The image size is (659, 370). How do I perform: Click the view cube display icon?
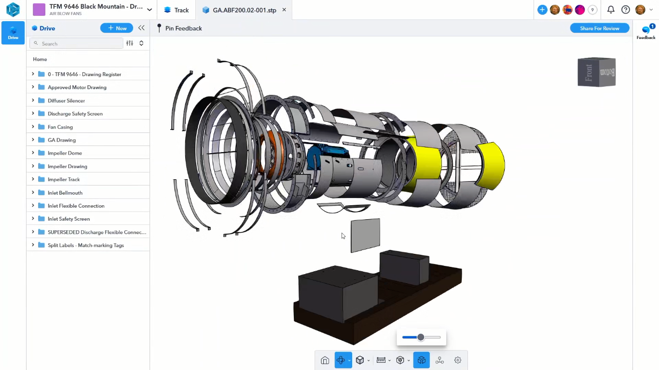pyautogui.click(x=360, y=360)
